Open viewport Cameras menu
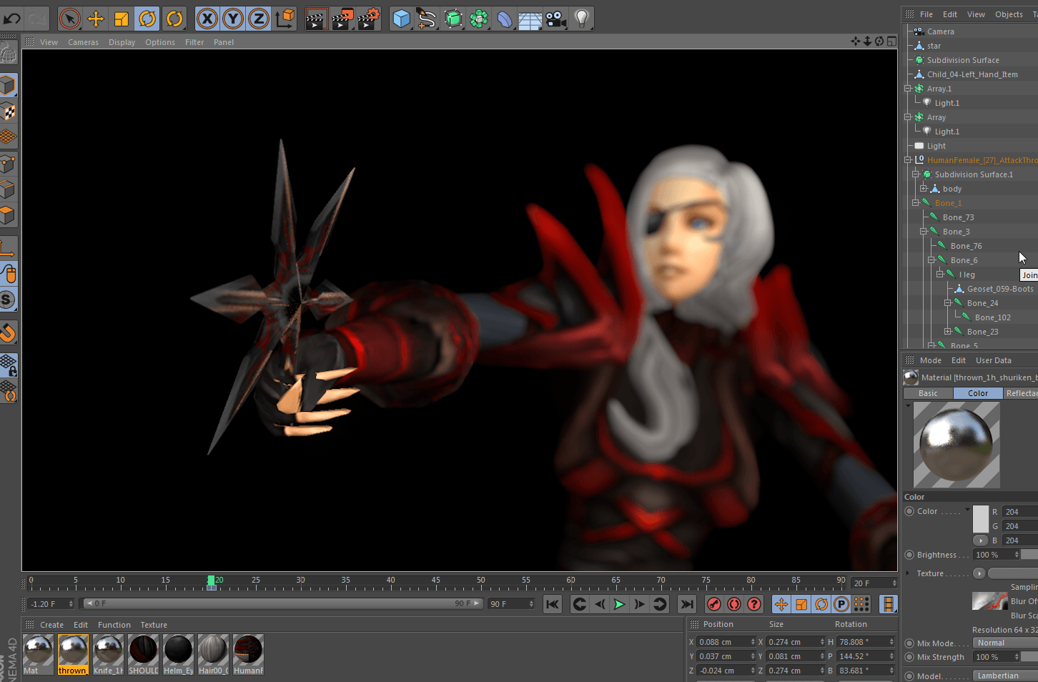 pyautogui.click(x=83, y=42)
